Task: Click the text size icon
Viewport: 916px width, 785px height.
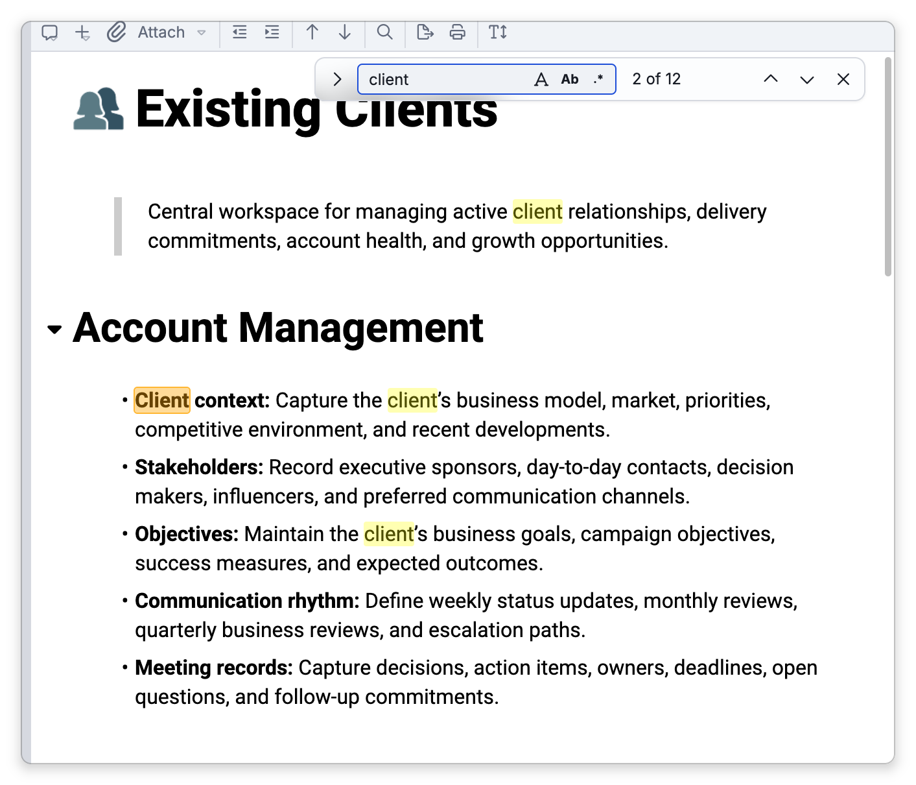Action: tap(498, 32)
